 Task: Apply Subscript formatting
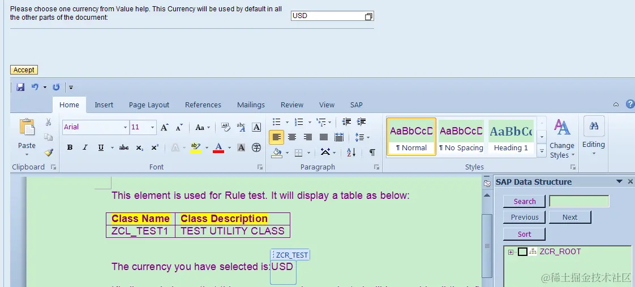click(x=140, y=147)
